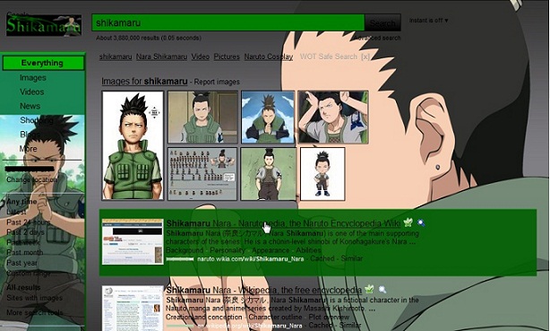
Task: Close WOT Safe Search with the [x]
Action: (365, 57)
